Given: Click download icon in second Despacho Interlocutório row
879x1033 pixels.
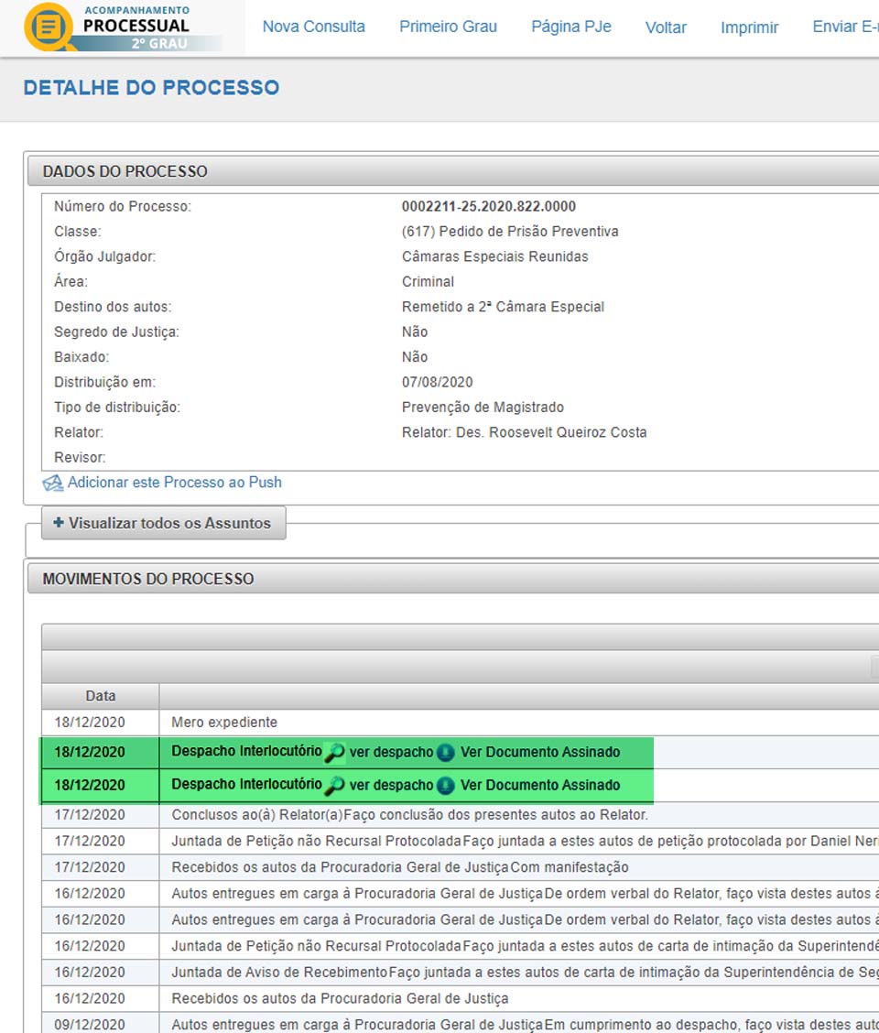Looking at the screenshot, I should [446, 786].
